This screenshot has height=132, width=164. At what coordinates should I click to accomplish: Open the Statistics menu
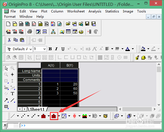pos(112,11)
